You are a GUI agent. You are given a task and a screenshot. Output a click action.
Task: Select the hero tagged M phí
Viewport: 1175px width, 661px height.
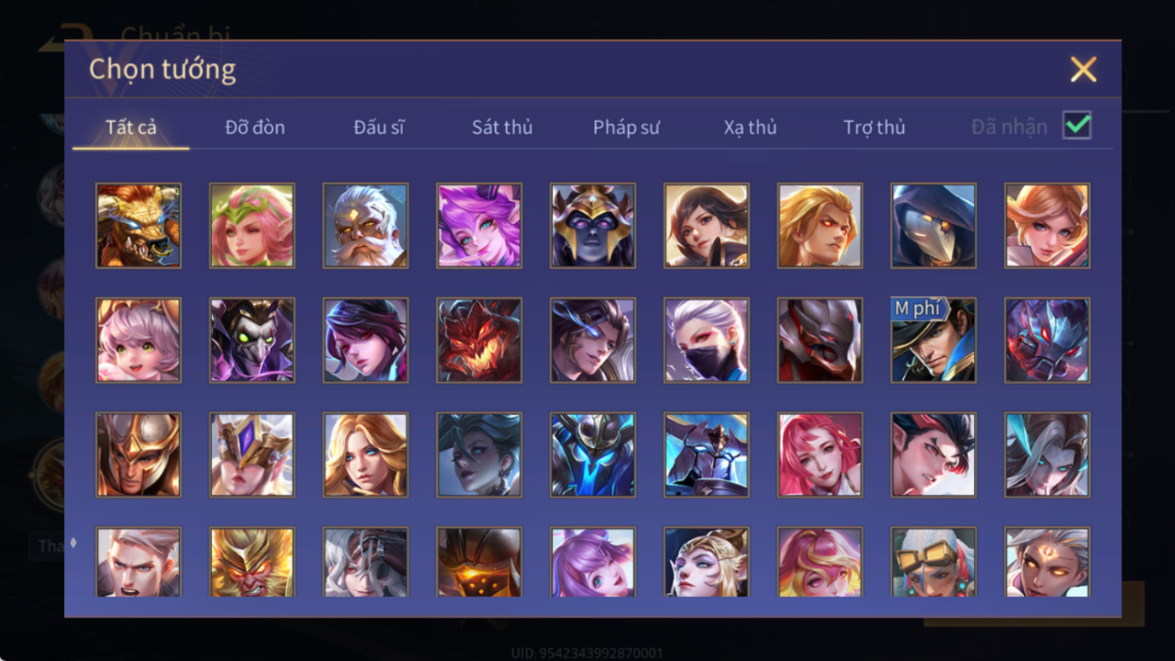933,340
